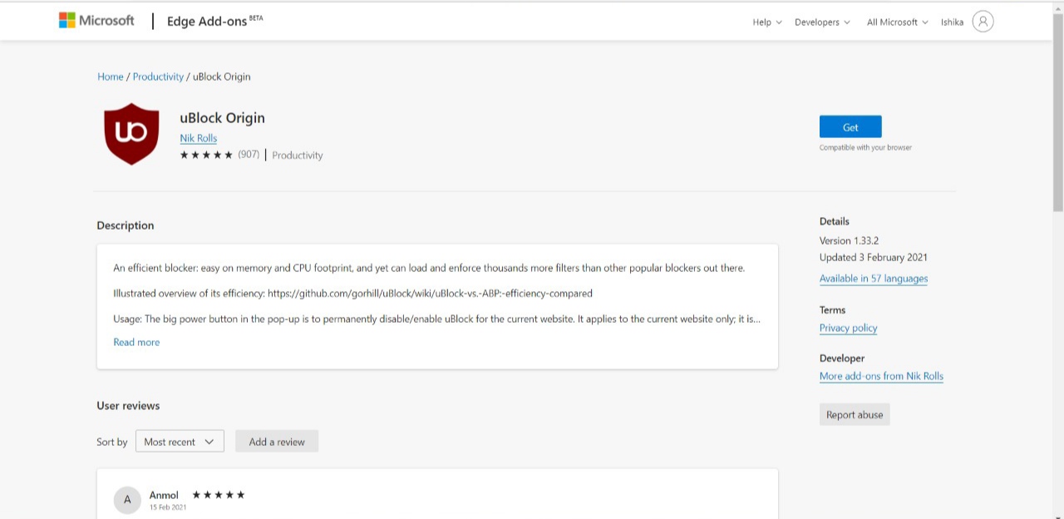Expand the Developers menu
Viewport: 1064px width, 519px height.
tap(822, 22)
